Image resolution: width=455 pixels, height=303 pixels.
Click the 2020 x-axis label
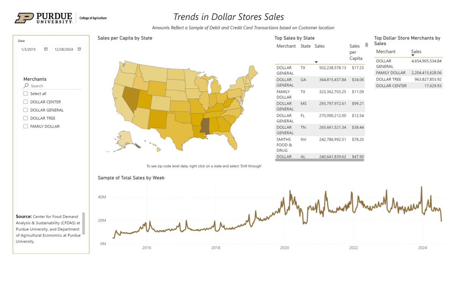click(284, 248)
